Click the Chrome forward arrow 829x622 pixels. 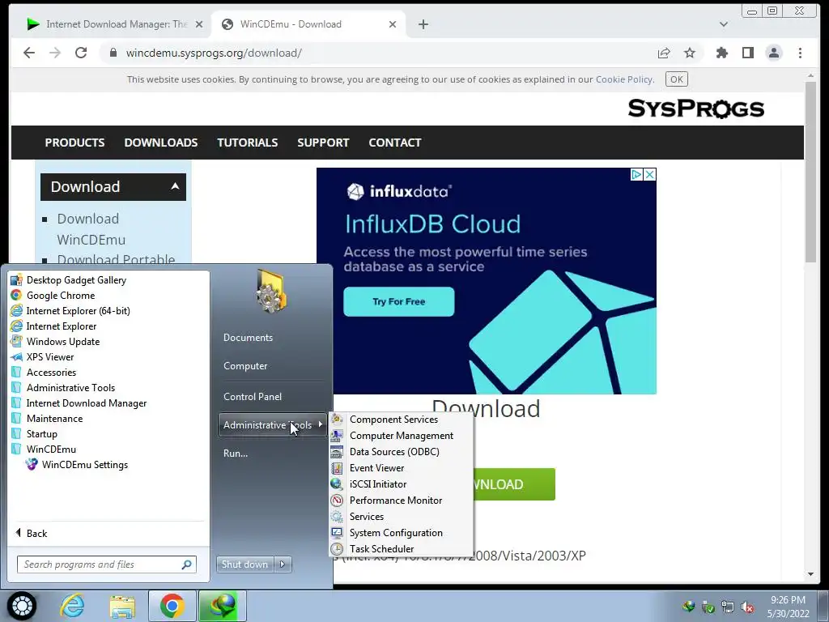(x=55, y=53)
